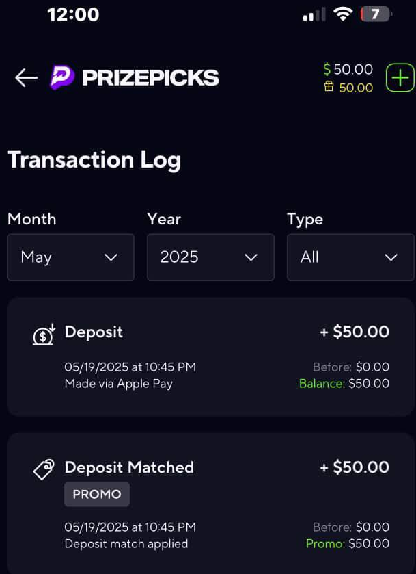Open the Type dropdown showing All
Screen dimensions: 416x574
(350, 257)
